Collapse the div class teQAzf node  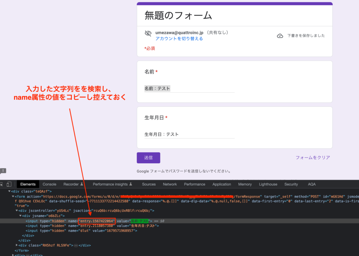[x=9, y=191]
